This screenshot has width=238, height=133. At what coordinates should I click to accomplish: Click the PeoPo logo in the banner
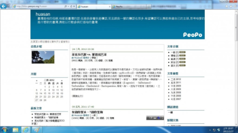(193, 35)
